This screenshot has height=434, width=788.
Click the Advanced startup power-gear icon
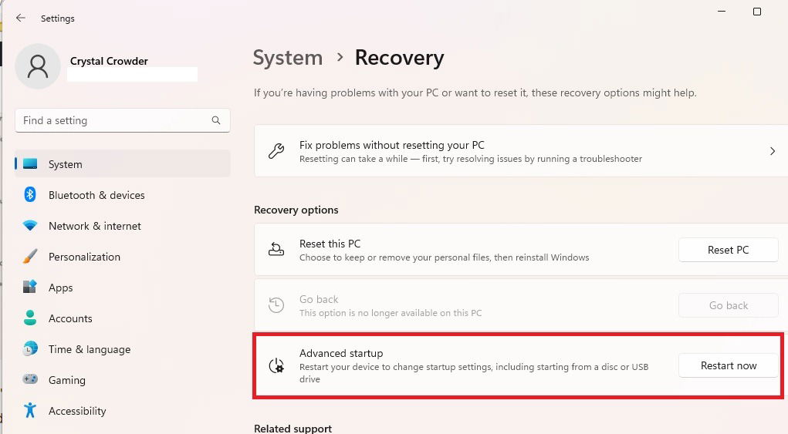(x=276, y=365)
